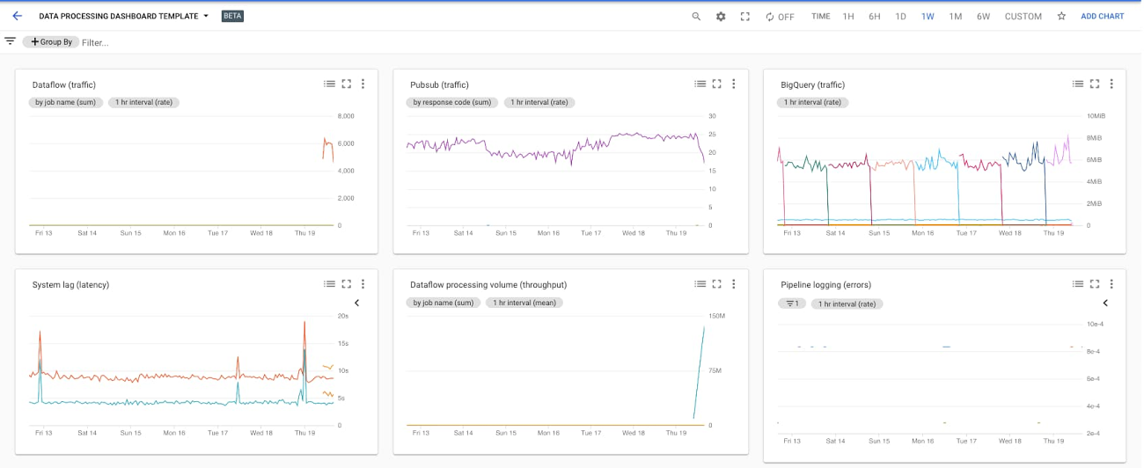Screen dimensions: 1144x468
Task: Open more options for System lag chart
Action: 363,284
